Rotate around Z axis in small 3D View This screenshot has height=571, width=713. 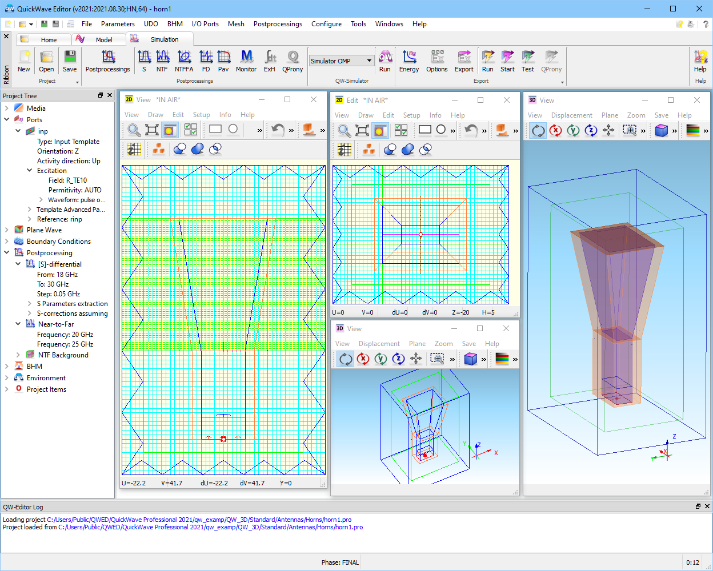(x=398, y=359)
